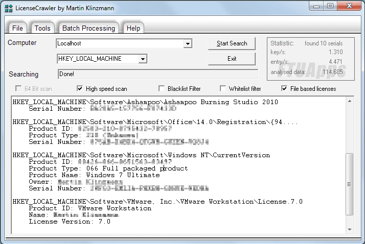Click 'Product Type: 066 Full packaged product' line

[x=108, y=168]
